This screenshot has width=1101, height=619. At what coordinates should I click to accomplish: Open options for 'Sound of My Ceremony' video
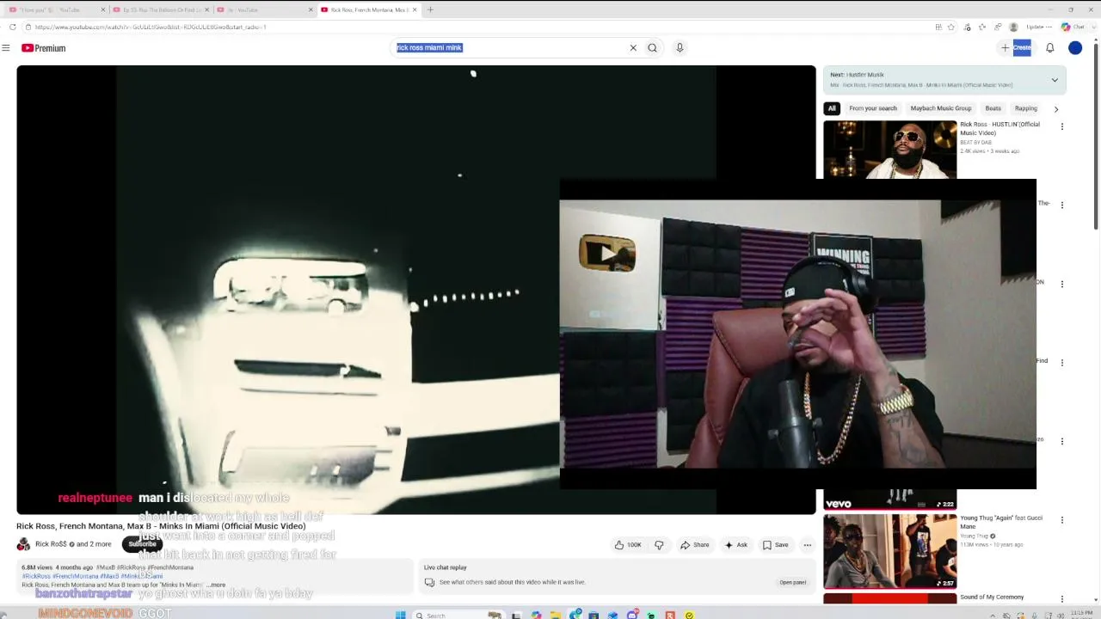click(x=1062, y=599)
